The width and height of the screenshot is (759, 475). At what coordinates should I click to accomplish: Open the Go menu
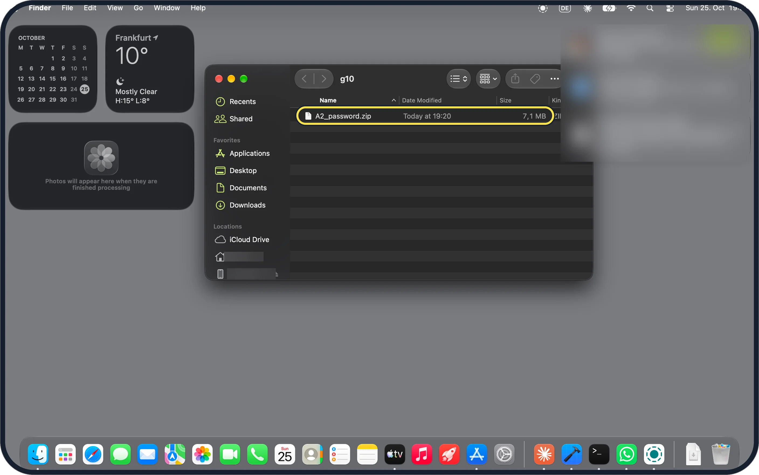[x=138, y=8]
